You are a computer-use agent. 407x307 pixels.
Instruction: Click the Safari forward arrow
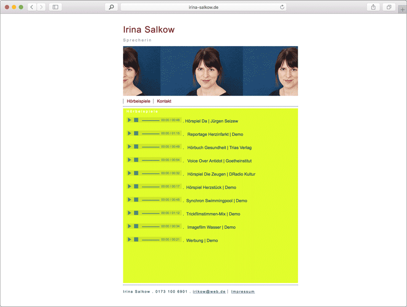(41, 7)
